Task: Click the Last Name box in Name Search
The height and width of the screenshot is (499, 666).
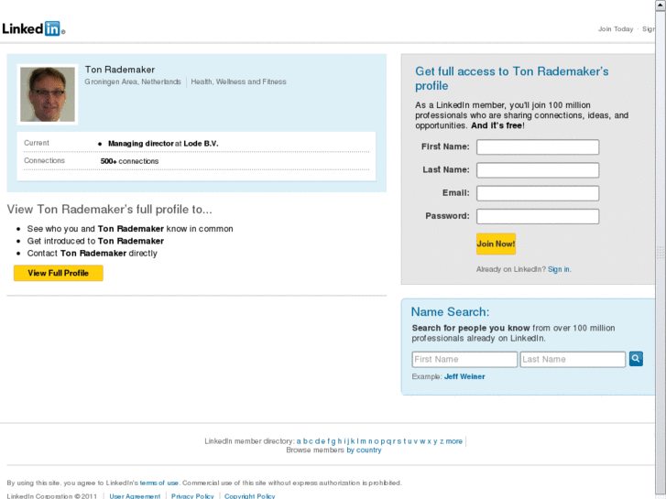Action: [x=573, y=359]
